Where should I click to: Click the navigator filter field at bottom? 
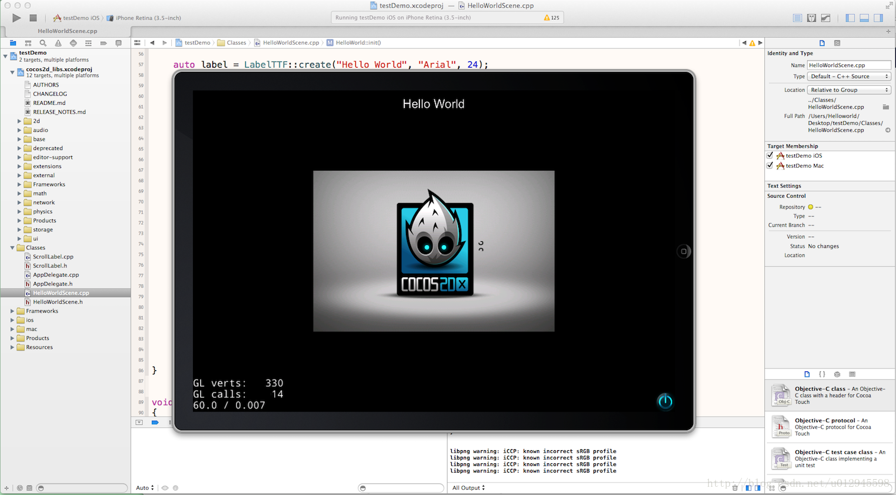point(82,488)
